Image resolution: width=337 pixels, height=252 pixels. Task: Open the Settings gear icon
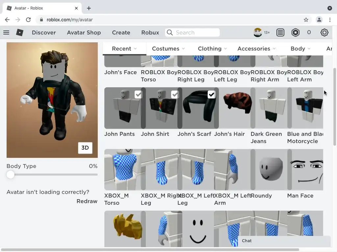pos(324,32)
